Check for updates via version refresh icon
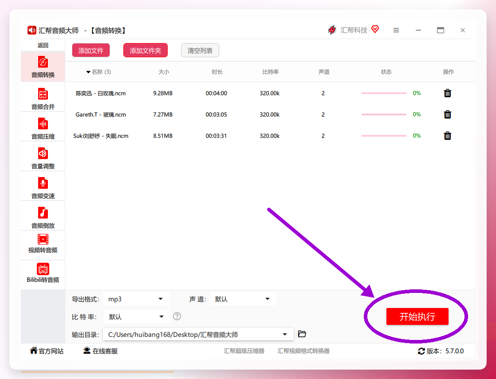 tap(421, 351)
